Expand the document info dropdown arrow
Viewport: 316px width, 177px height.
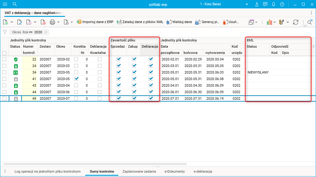point(35,22)
